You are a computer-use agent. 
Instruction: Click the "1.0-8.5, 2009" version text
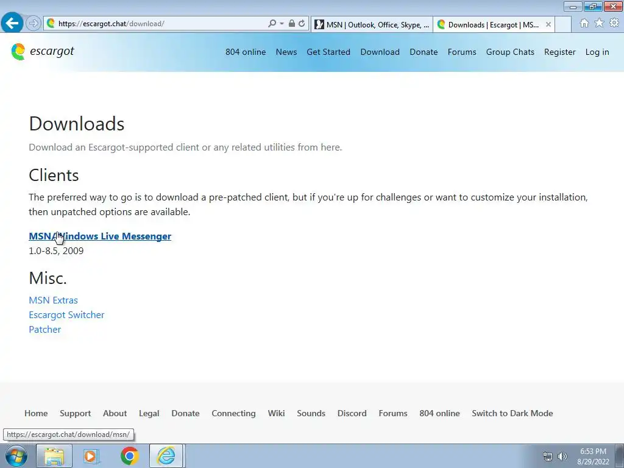tap(56, 250)
